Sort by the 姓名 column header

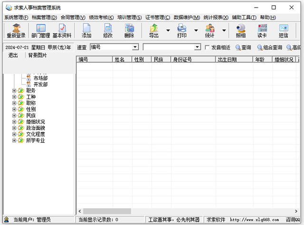[x=122, y=59]
